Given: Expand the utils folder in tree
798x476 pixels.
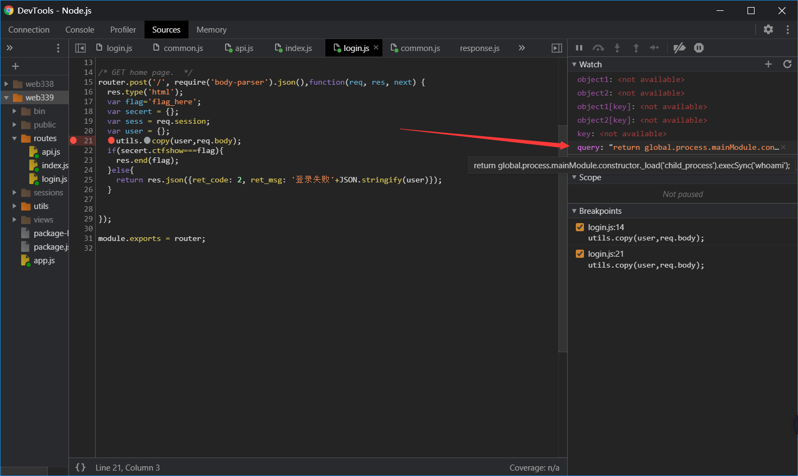Looking at the screenshot, I should coord(15,206).
